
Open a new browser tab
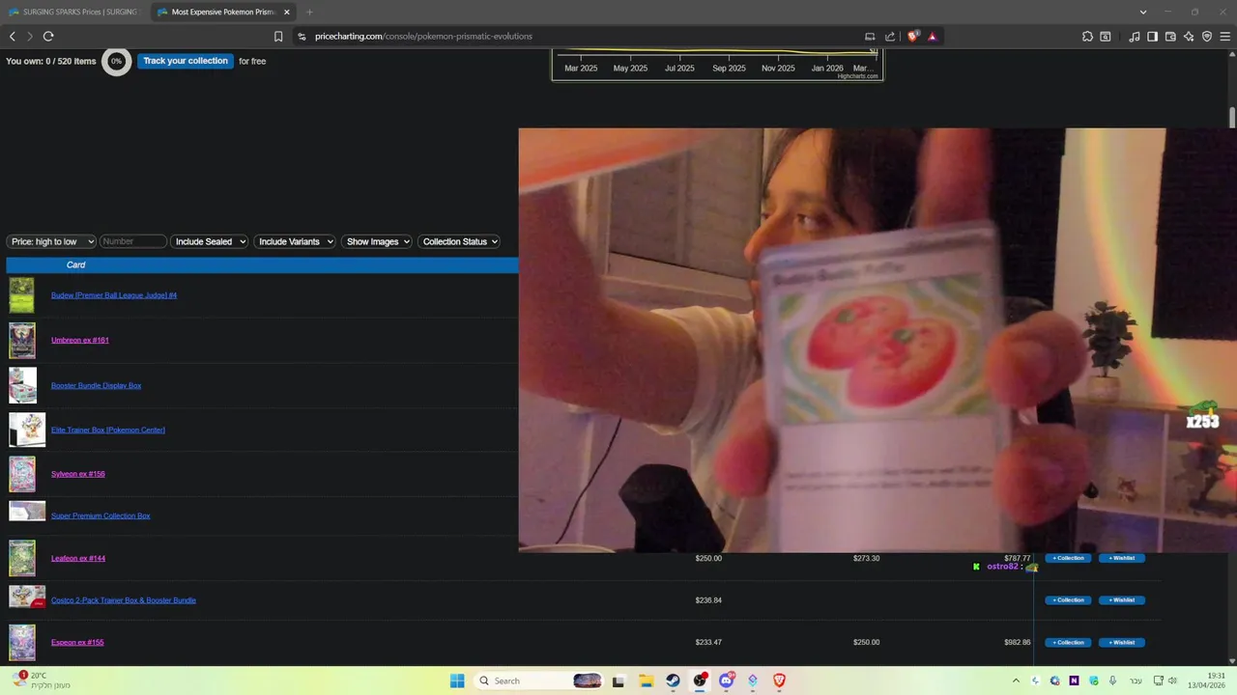pyautogui.click(x=309, y=13)
